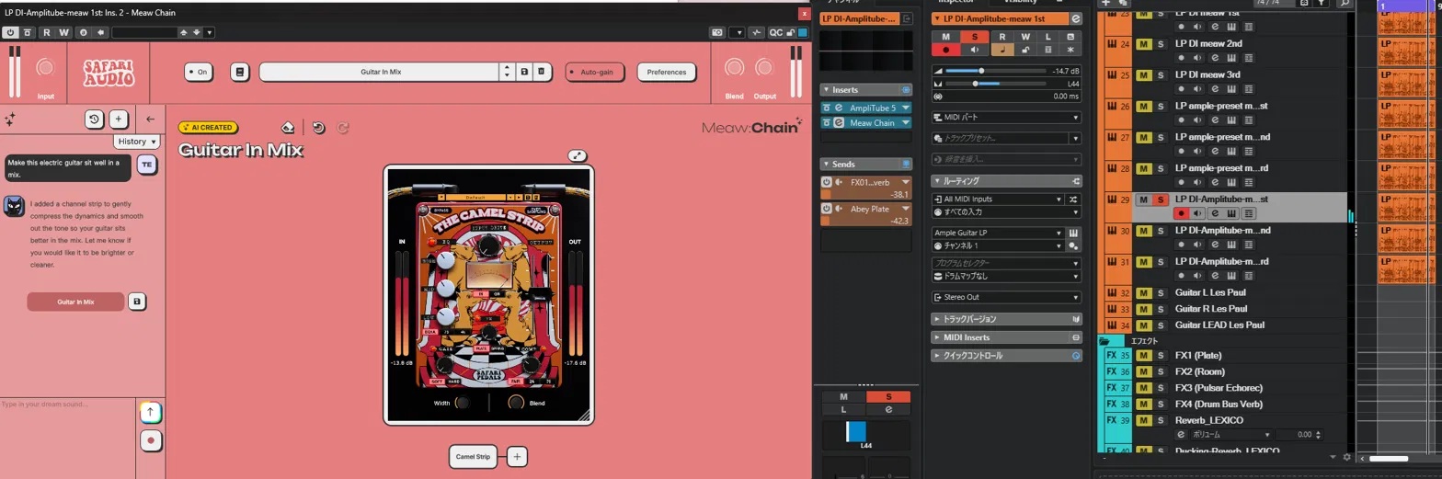Click the Input gain knob
Viewport: 1442px width, 479px height.
point(45,67)
